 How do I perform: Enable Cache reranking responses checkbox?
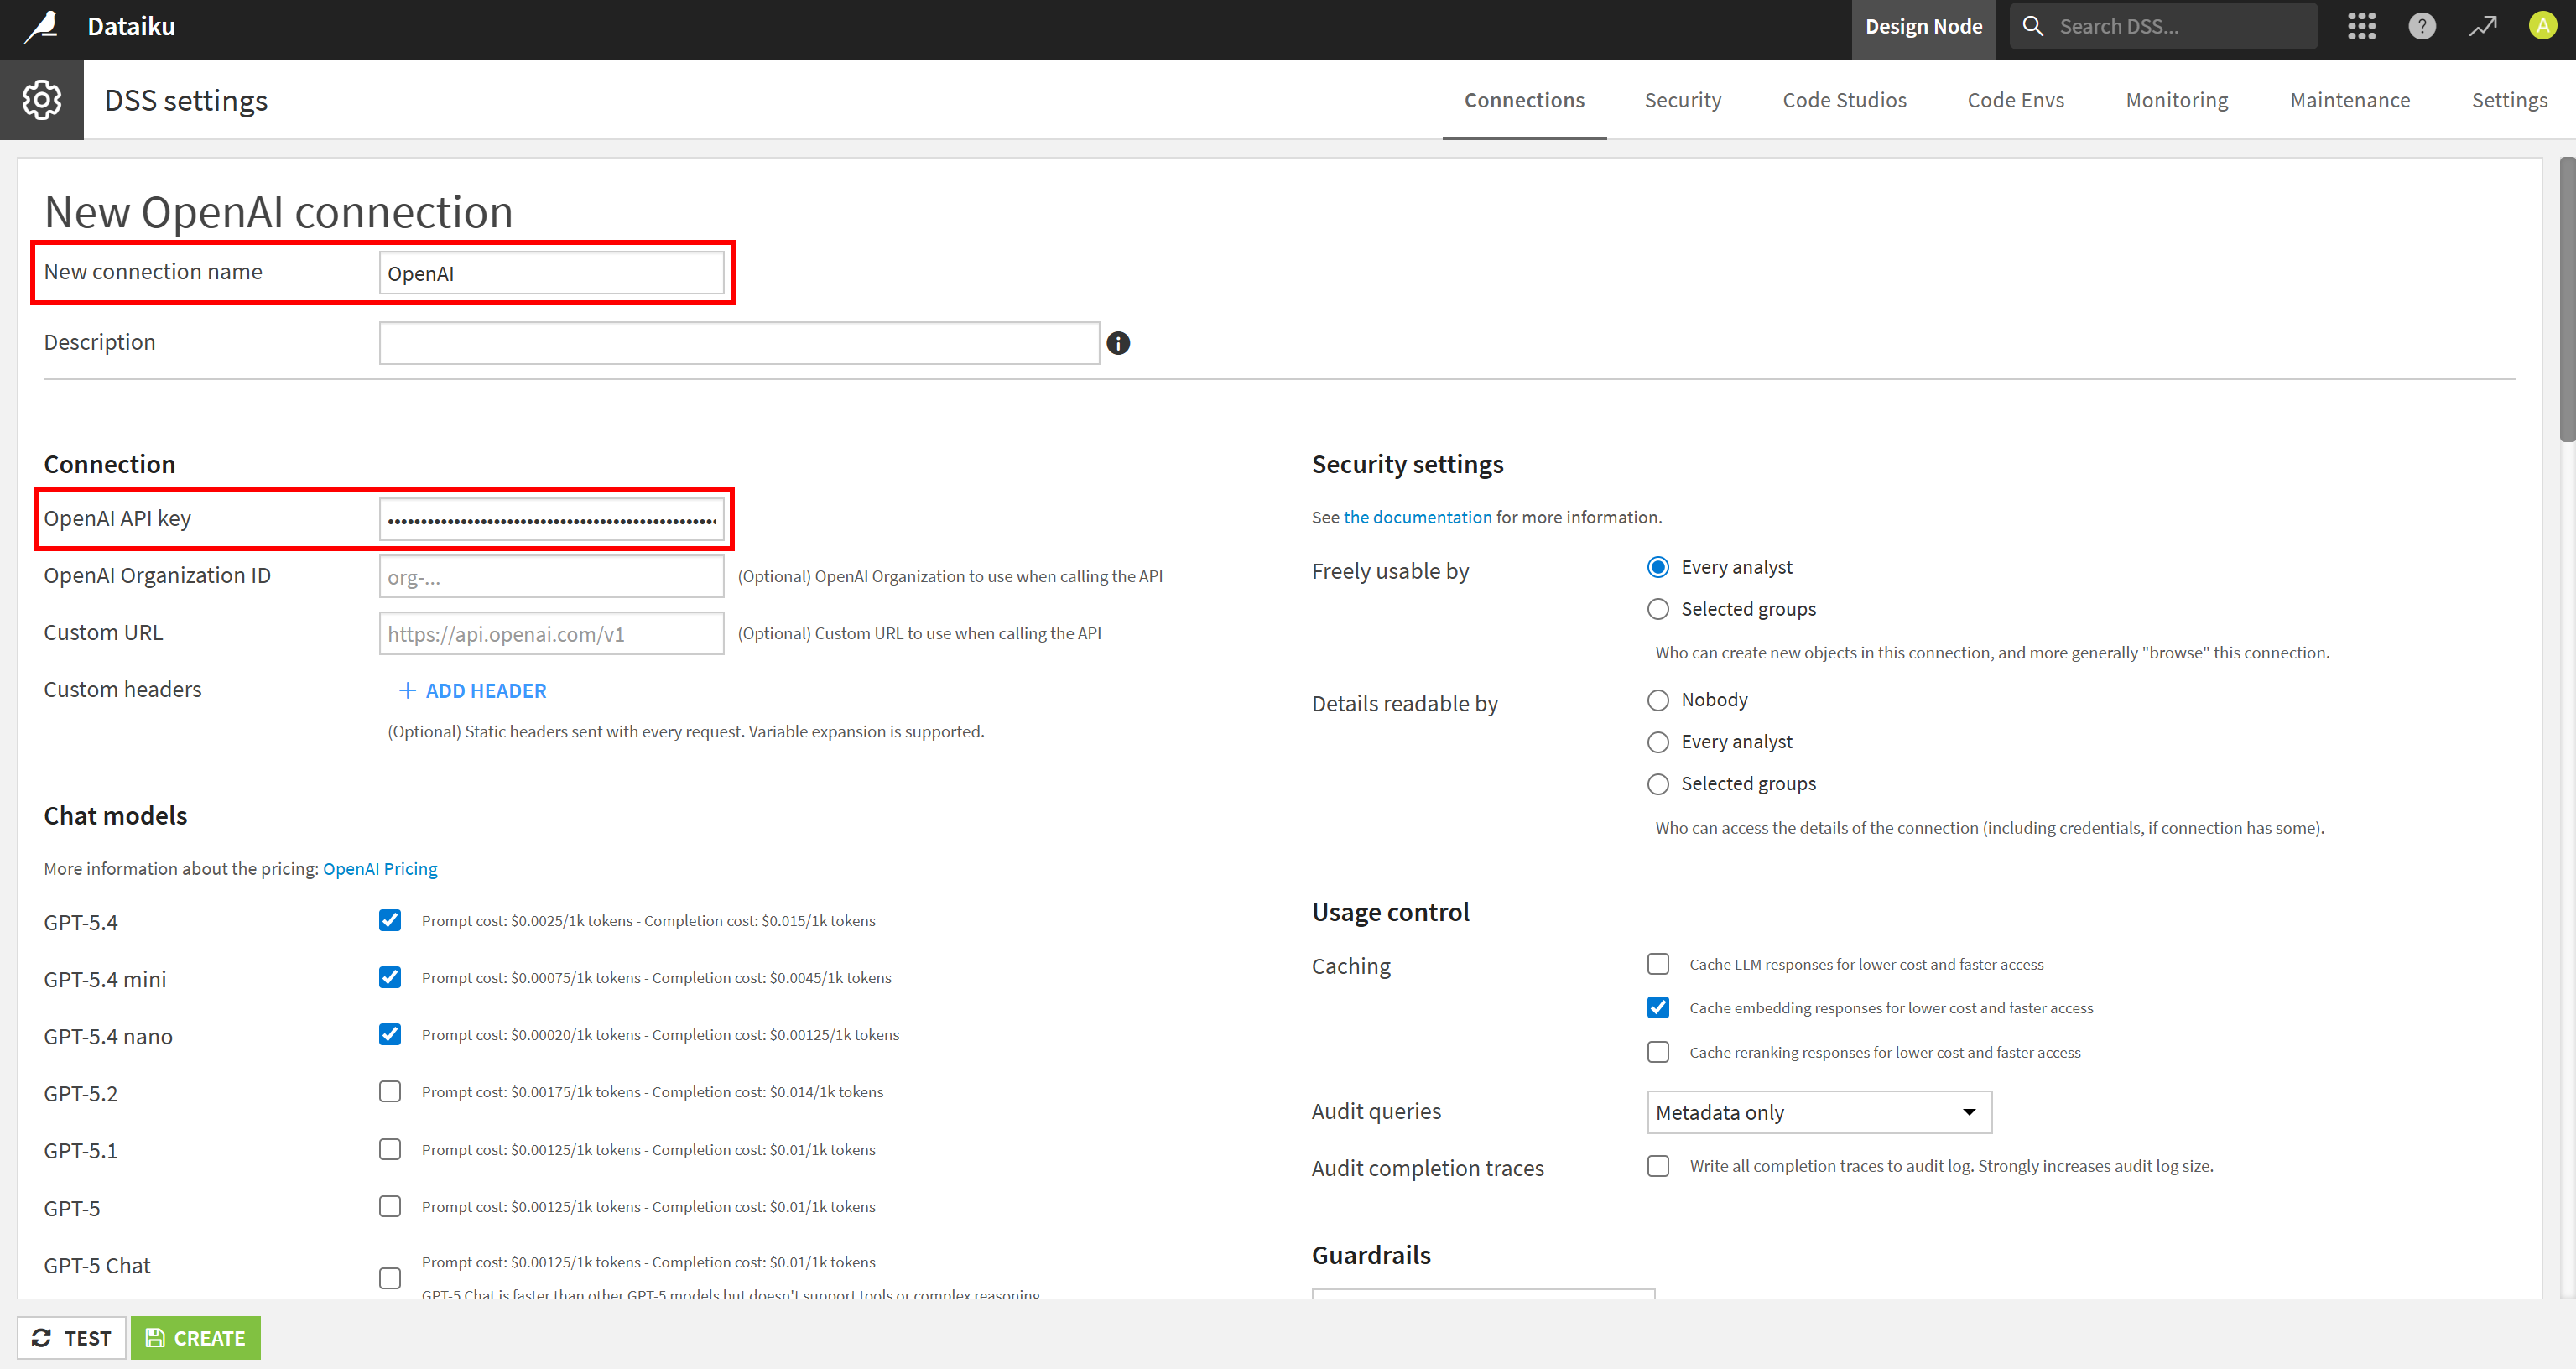pos(1658,1052)
